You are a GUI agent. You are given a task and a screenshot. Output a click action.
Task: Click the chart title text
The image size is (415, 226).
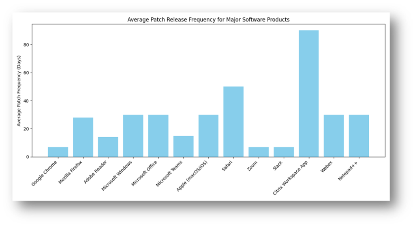[x=208, y=19]
